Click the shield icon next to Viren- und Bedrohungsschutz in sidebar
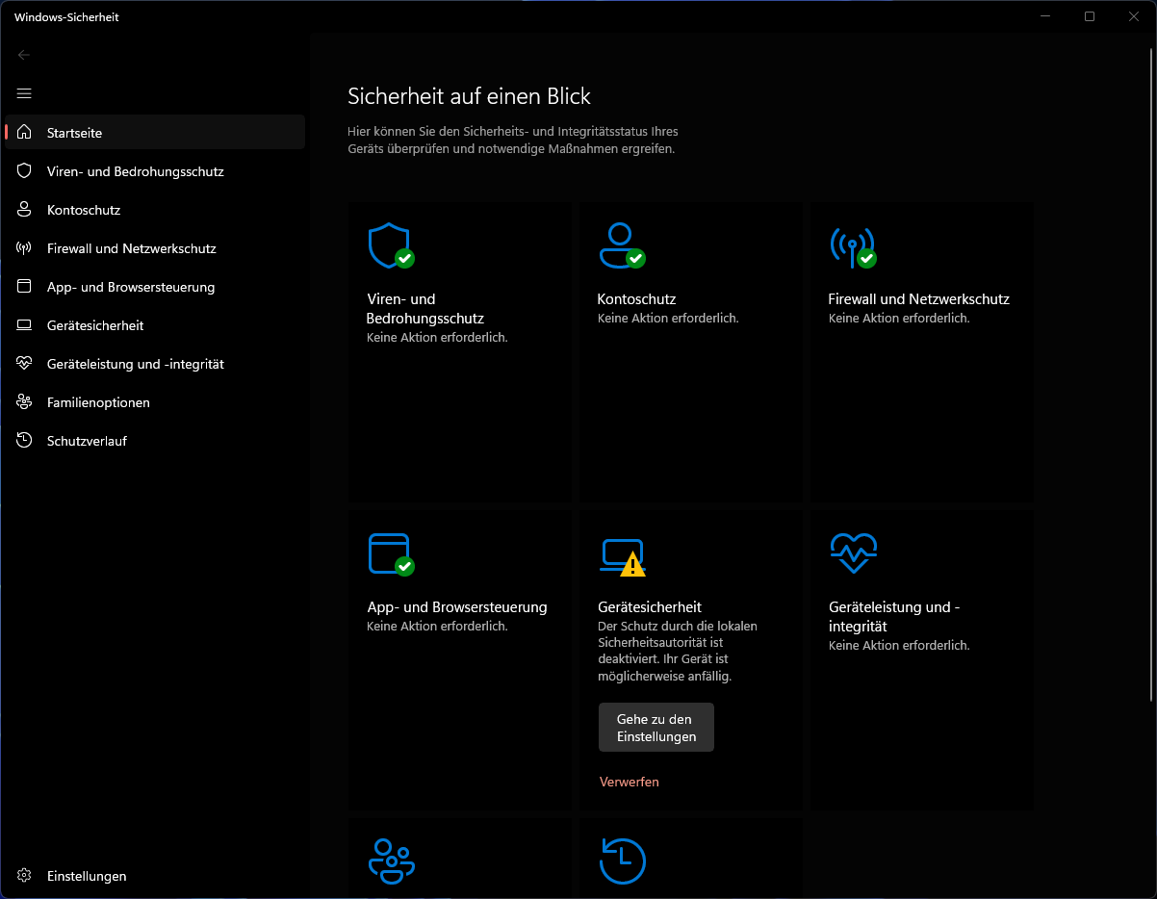The height and width of the screenshot is (899, 1157). 24,170
